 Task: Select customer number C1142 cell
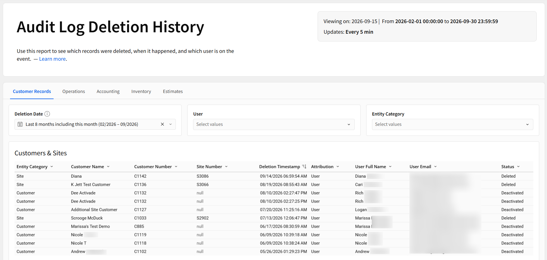click(140, 176)
